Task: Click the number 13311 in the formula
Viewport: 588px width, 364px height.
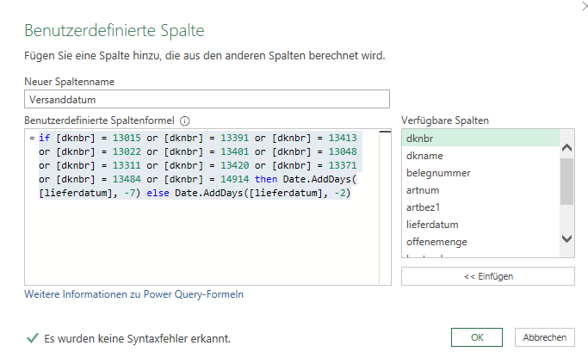Action: click(127, 165)
